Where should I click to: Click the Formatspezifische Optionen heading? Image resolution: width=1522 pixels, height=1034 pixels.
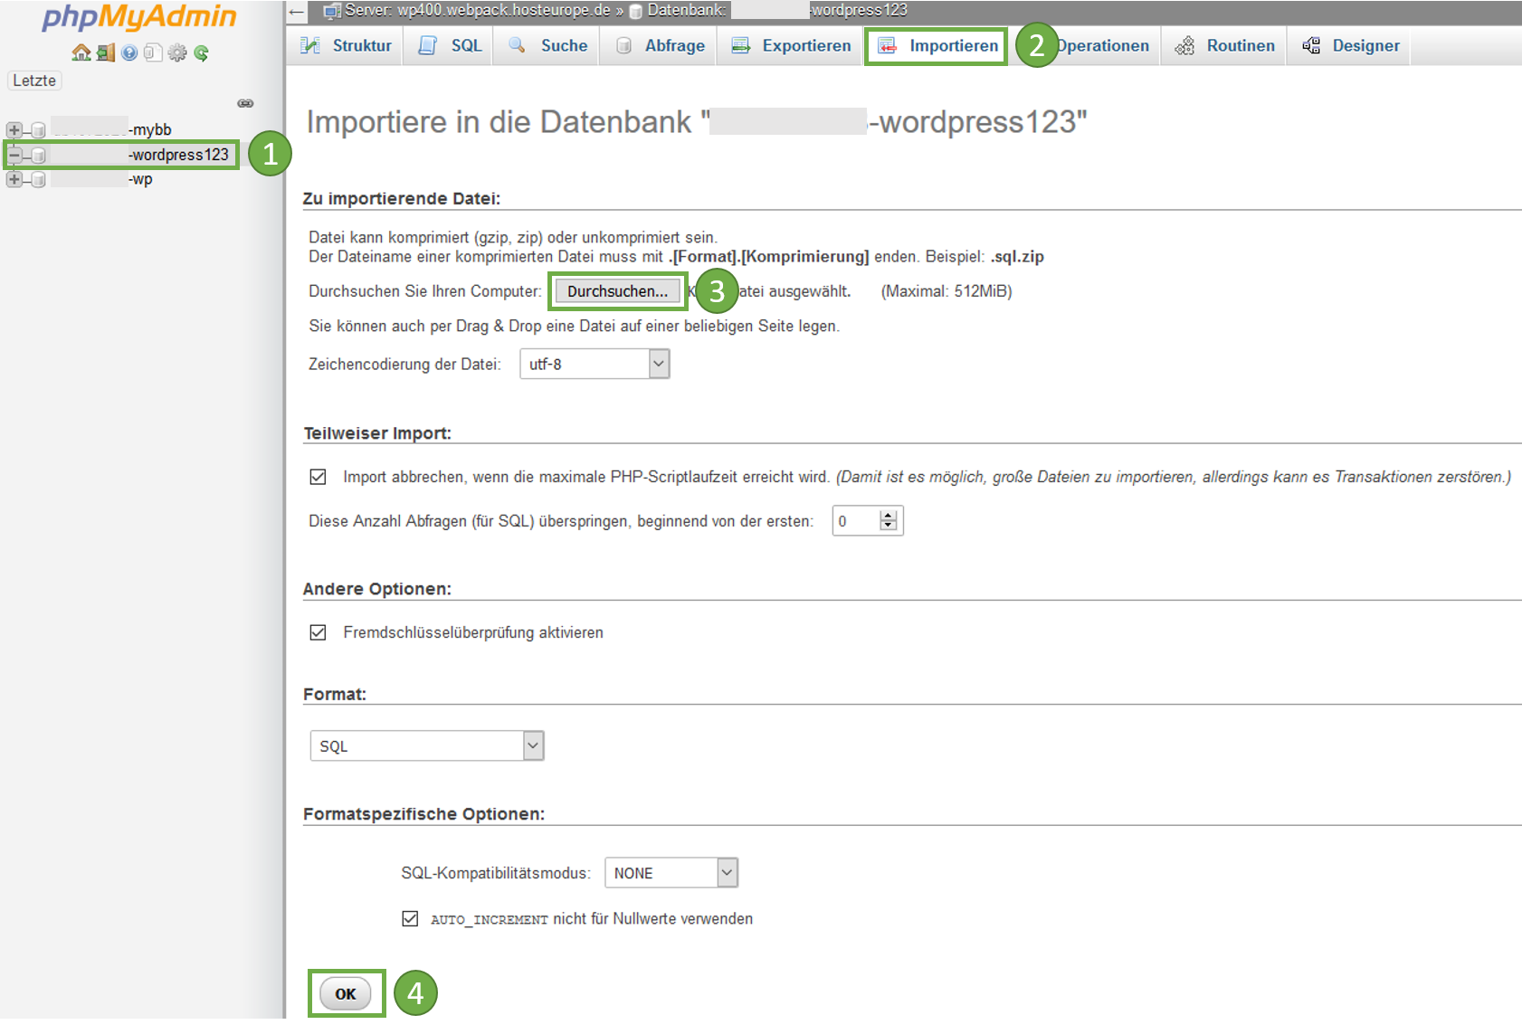pyautogui.click(x=423, y=814)
